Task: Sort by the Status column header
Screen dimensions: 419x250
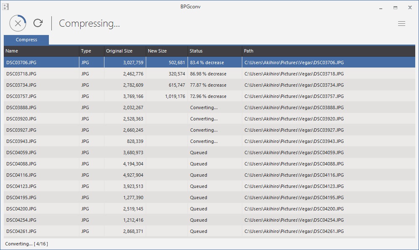Action: pyautogui.click(x=215, y=51)
